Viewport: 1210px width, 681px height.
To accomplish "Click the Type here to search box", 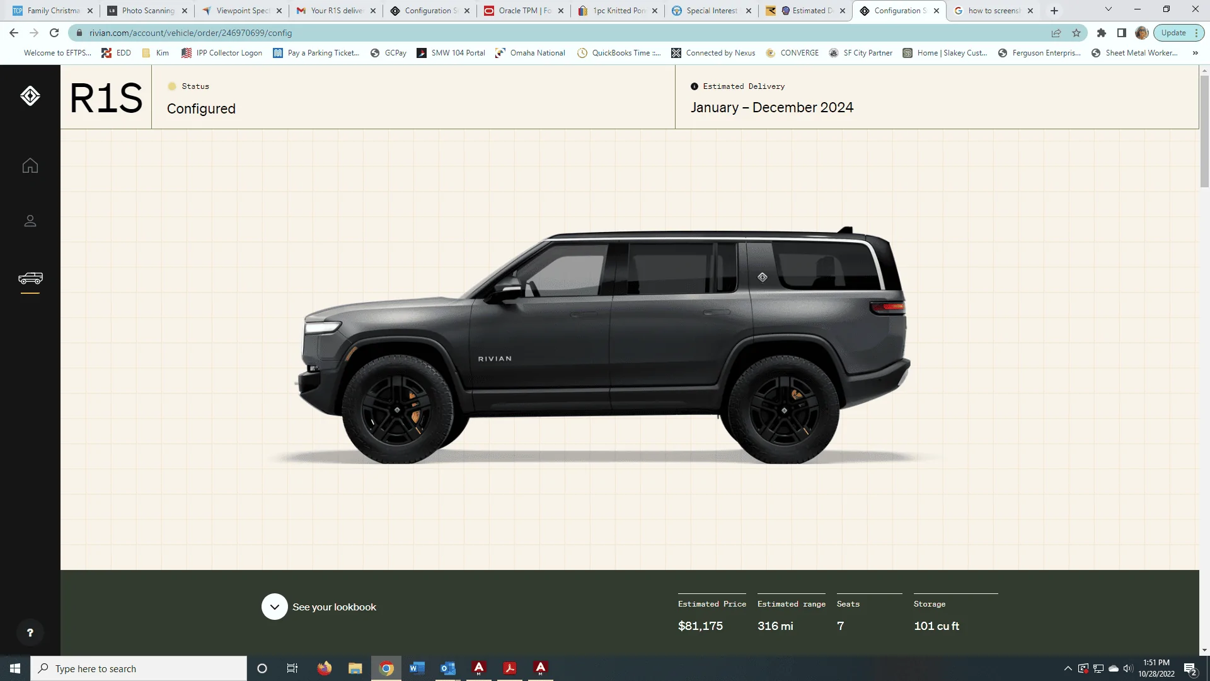I will click(139, 668).
